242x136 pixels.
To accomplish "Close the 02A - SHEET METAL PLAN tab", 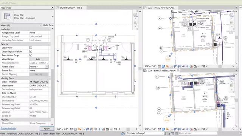I will 178,71.
